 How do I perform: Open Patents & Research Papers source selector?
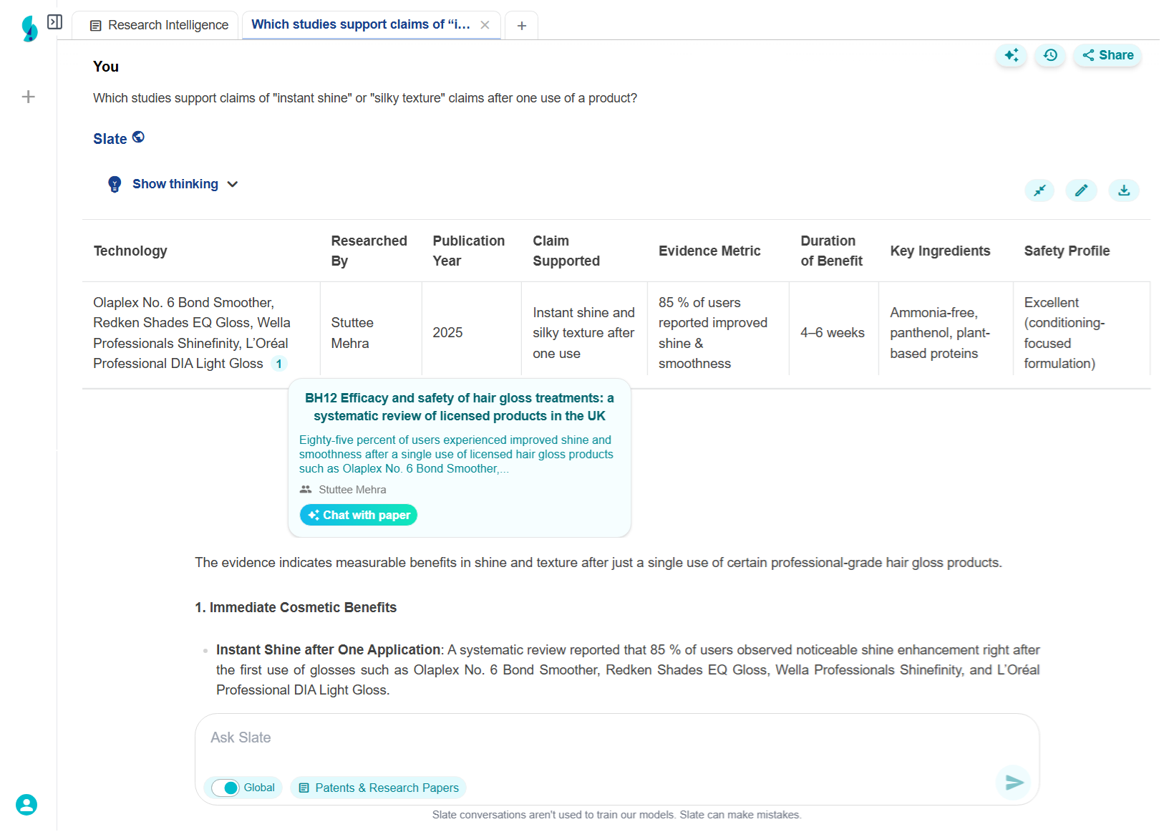tap(378, 788)
